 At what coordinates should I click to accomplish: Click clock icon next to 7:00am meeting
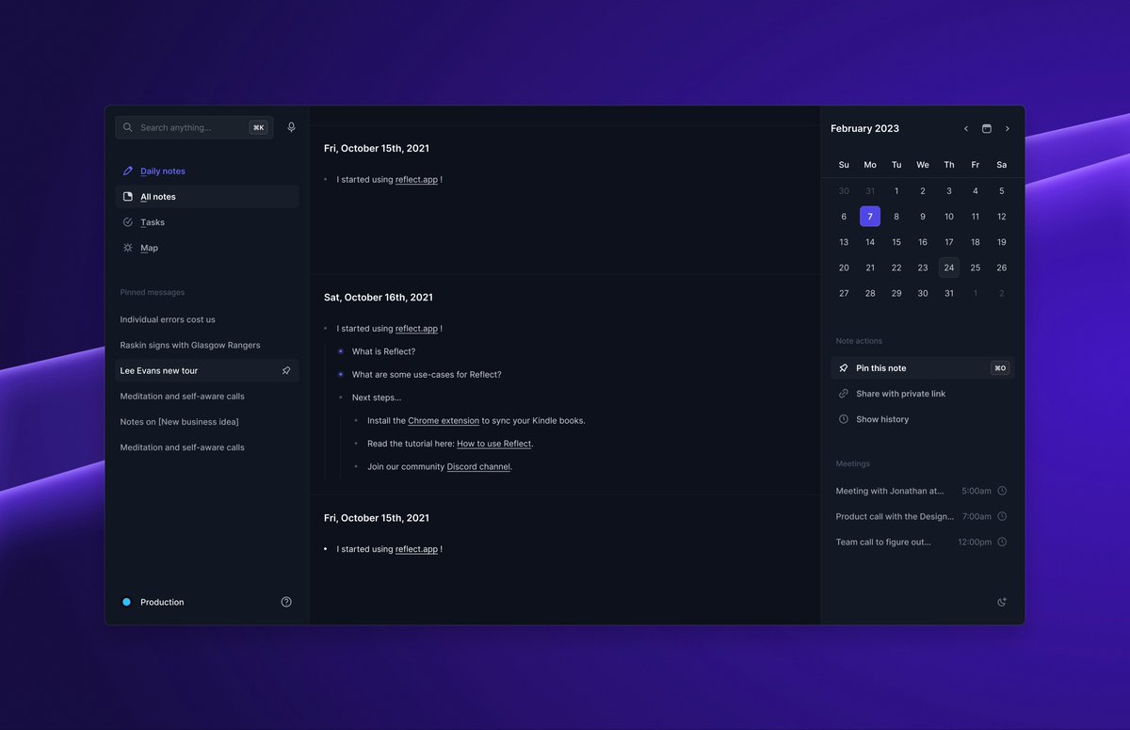1002,516
